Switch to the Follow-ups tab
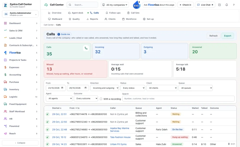 tap(113, 13)
